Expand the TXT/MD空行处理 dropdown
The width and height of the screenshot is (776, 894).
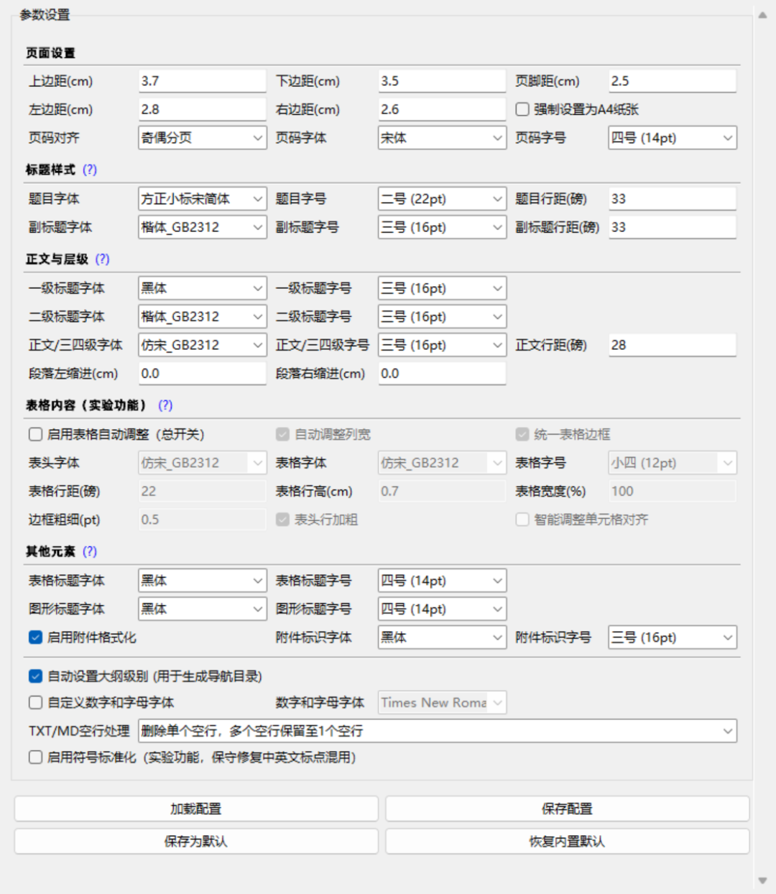(438, 731)
